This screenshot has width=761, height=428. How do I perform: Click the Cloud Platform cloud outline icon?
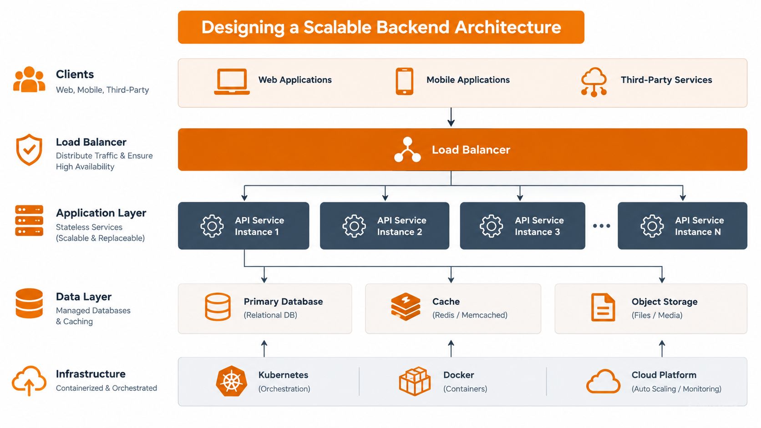click(x=603, y=381)
